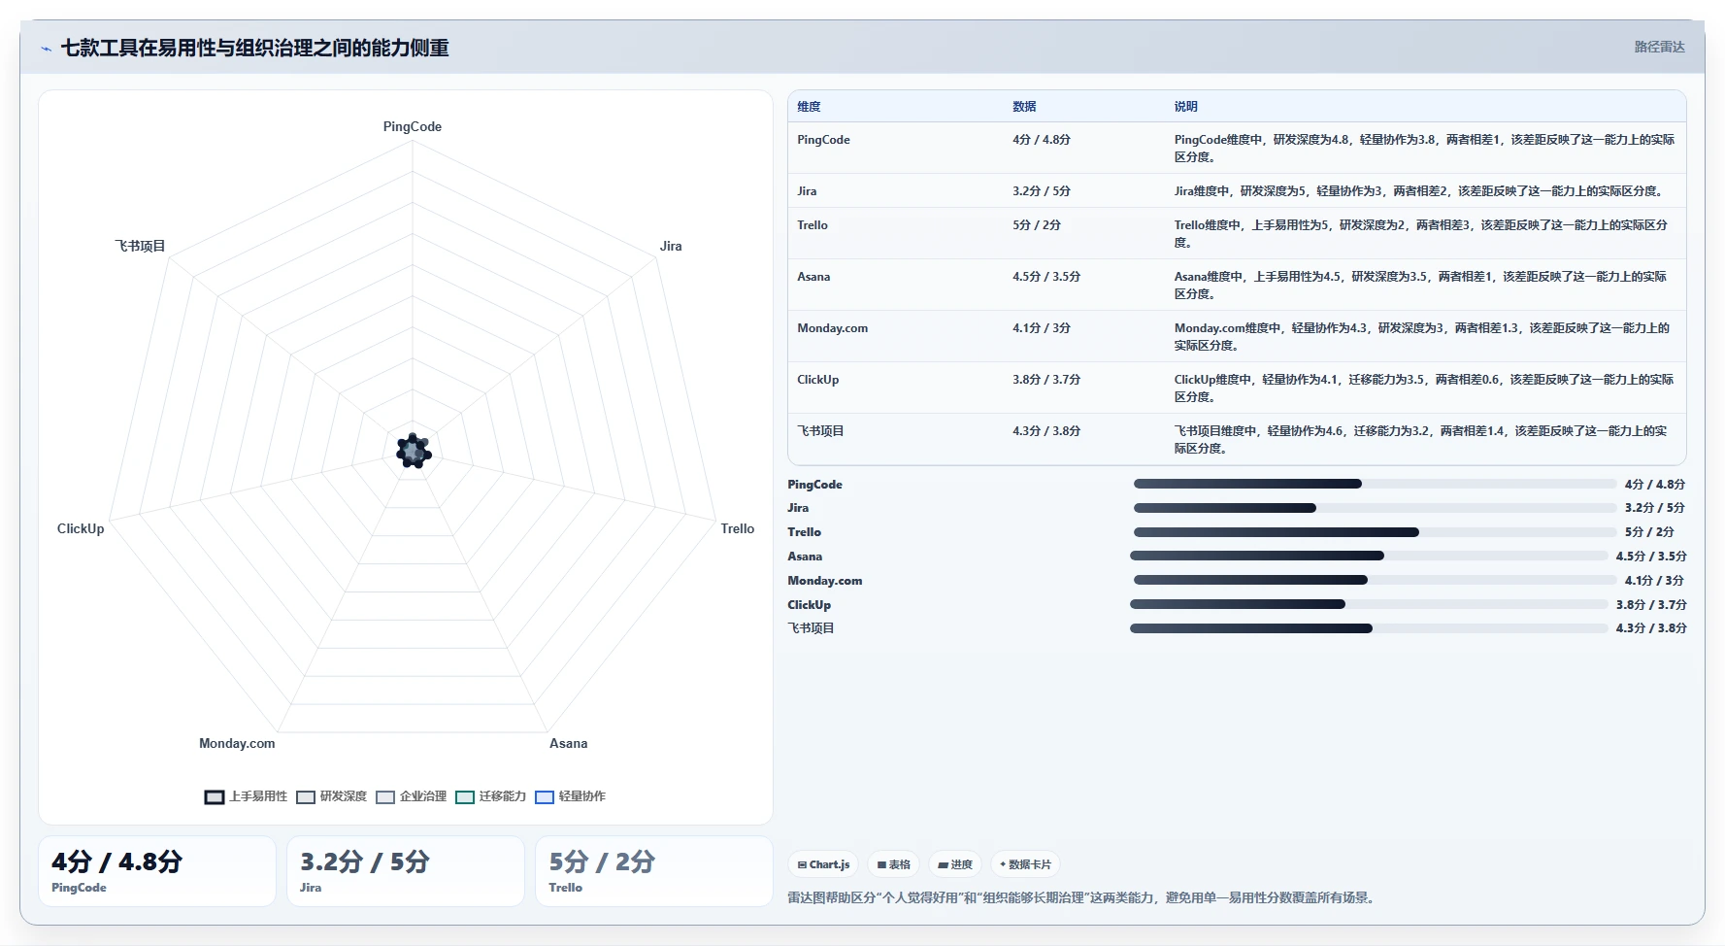The width and height of the screenshot is (1725, 946).
Task: Click the 4.1分 / 3分 progress value
Action: 1654,581
